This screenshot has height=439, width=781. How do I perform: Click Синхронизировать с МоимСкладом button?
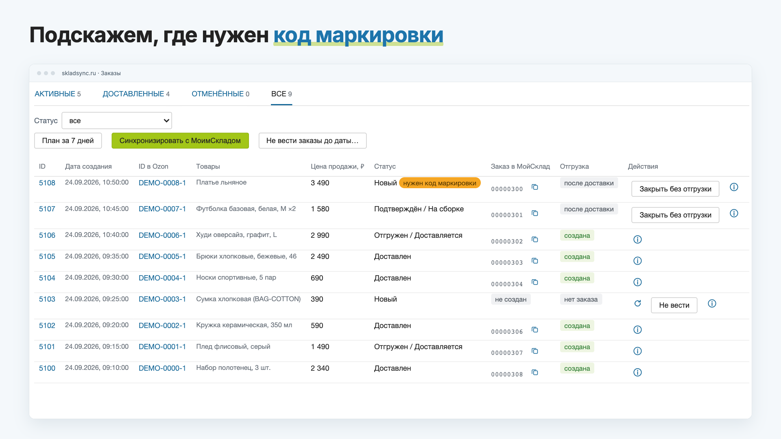[x=180, y=141]
